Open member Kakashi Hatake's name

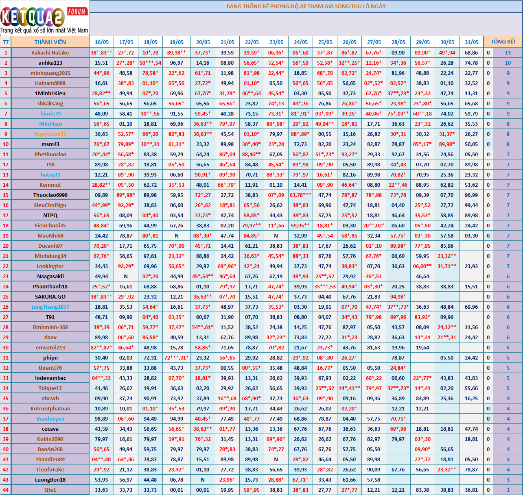(50, 52)
